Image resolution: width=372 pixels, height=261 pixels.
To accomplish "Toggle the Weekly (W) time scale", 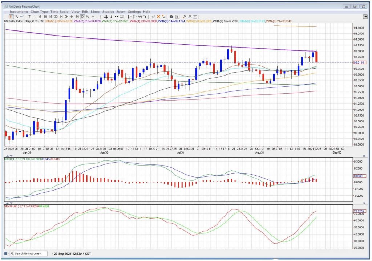I will (88, 16).
